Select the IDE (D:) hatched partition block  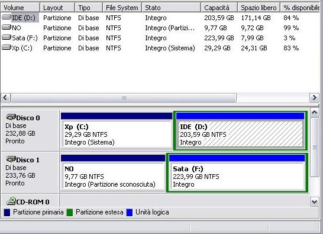pos(241,130)
